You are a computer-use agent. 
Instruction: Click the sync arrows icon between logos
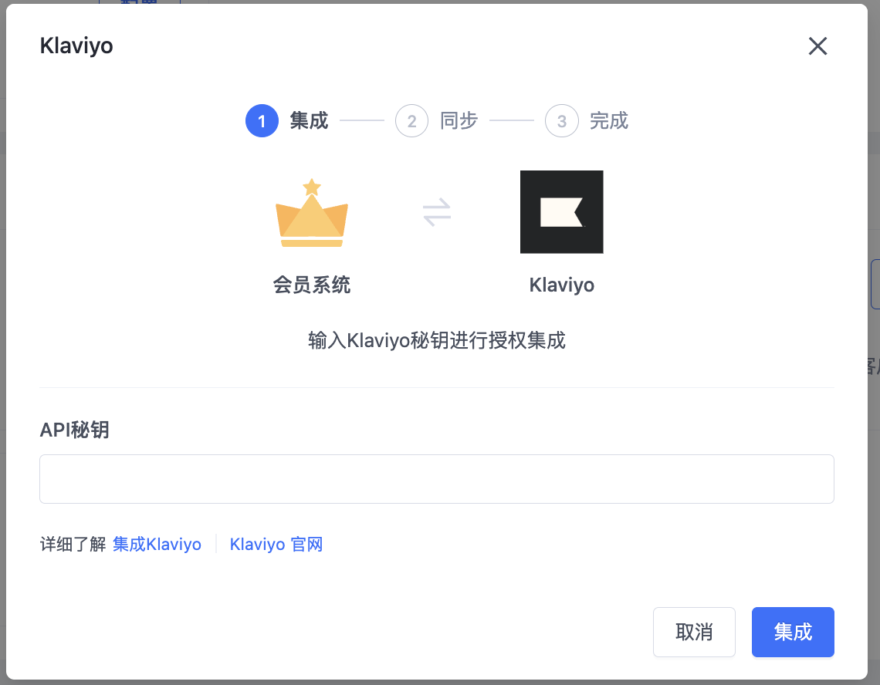(436, 212)
